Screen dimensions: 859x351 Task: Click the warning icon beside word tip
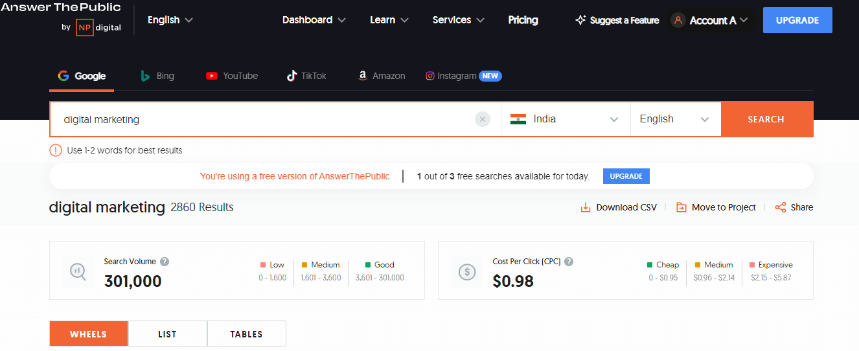(56, 150)
